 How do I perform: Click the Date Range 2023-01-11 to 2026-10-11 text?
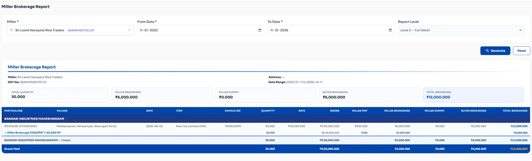pyautogui.click(x=295, y=82)
